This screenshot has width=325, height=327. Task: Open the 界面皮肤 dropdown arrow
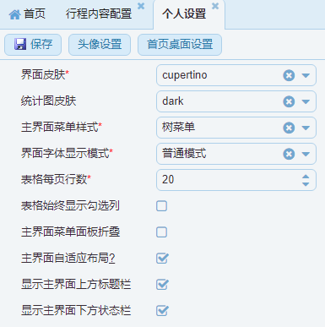pyautogui.click(x=306, y=75)
